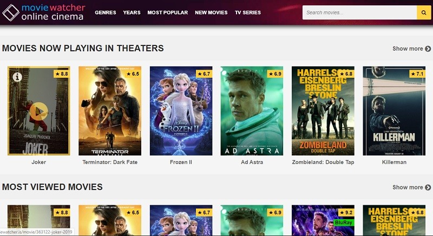Click the Movies Now Playing in Theaters heading
The image size is (433, 236).
tap(83, 48)
